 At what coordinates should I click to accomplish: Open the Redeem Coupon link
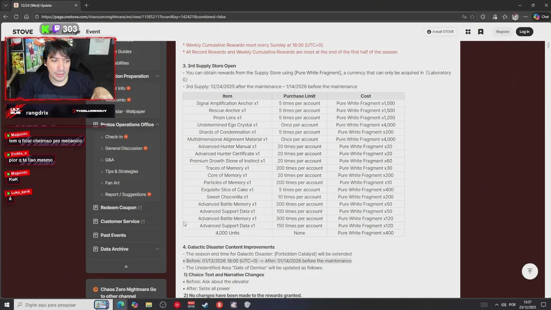[118, 208]
